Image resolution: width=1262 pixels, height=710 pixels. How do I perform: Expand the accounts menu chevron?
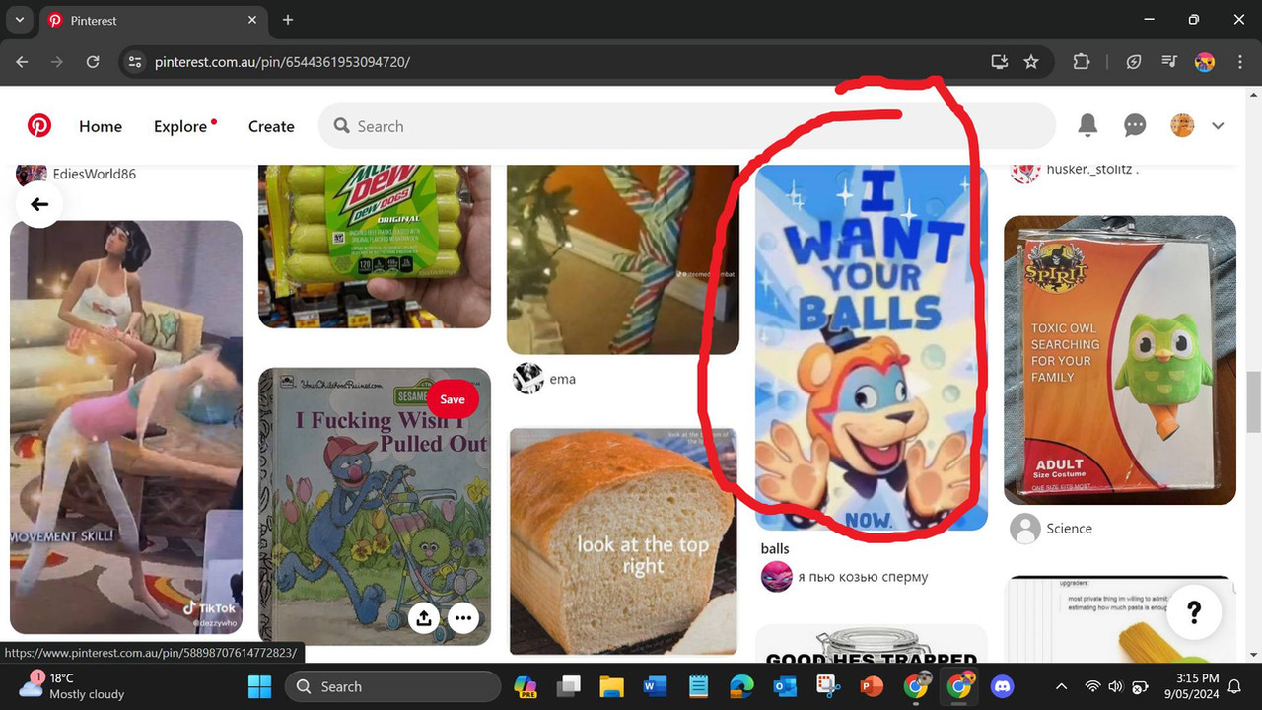(1218, 125)
